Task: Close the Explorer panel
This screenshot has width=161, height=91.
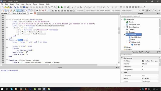Action: click(x=160, y=13)
